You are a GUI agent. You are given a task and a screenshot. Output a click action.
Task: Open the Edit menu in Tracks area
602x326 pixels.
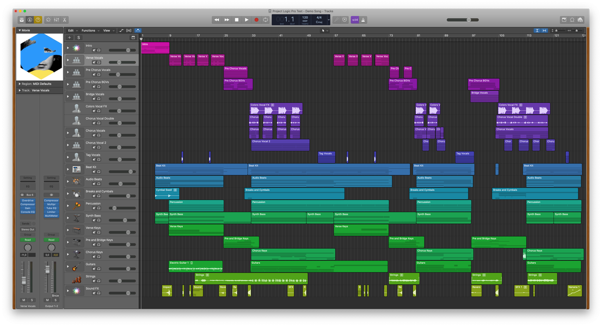[x=72, y=30]
